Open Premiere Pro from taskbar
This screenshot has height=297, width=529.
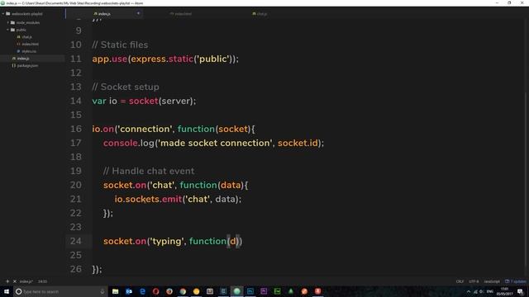264,291
